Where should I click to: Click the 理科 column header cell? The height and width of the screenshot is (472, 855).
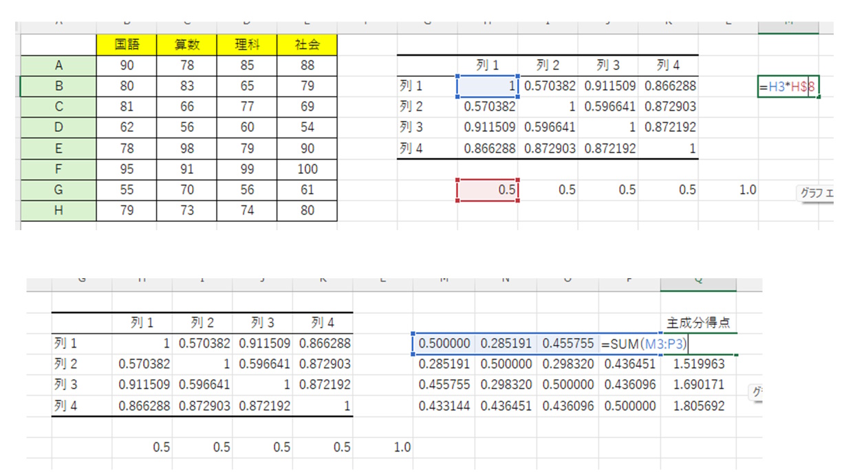pyautogui.click(x=247, y=45)
